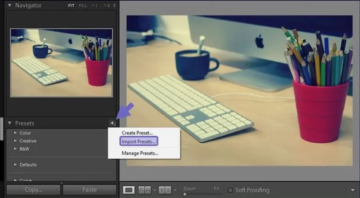The height and width of the screenshot is (198, 360).
Task: Click the Navigator preview thumbnail
Action: pyautogui.click(x=61, y=63)
